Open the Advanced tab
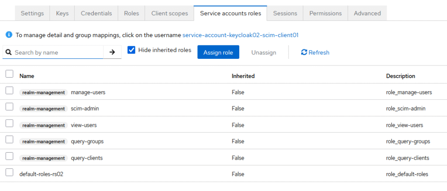The height and width of the screenshot is (191, 447). [367, 14]
